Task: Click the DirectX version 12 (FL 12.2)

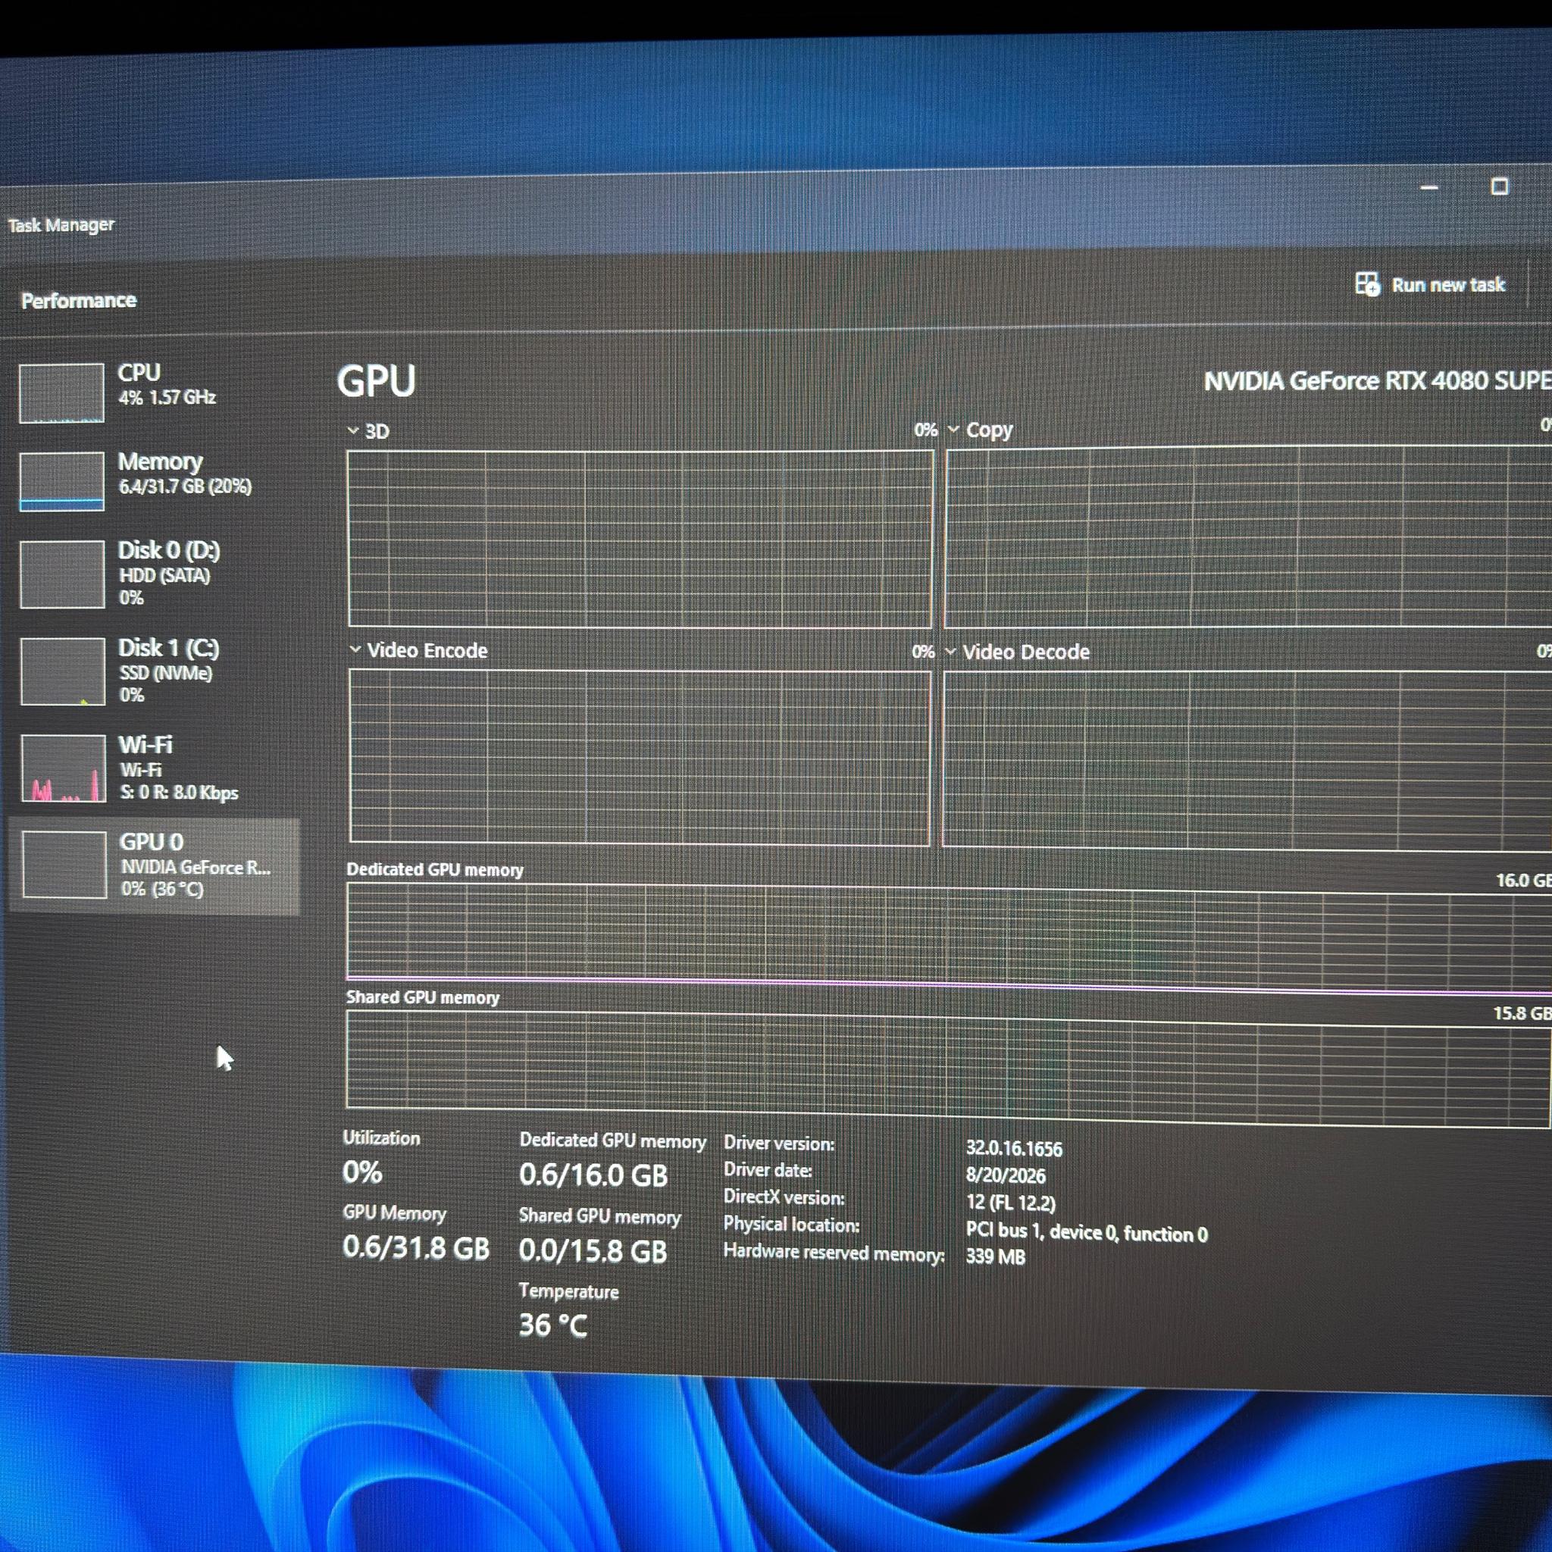Action: 1011,1203
